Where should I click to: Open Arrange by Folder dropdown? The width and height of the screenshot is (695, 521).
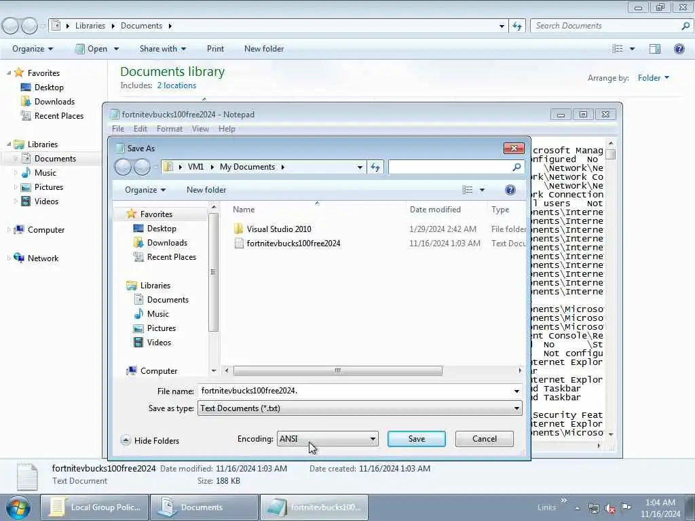[654, 78]
